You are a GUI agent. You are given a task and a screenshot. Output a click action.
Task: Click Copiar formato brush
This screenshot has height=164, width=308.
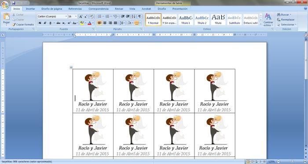[23, 25]
